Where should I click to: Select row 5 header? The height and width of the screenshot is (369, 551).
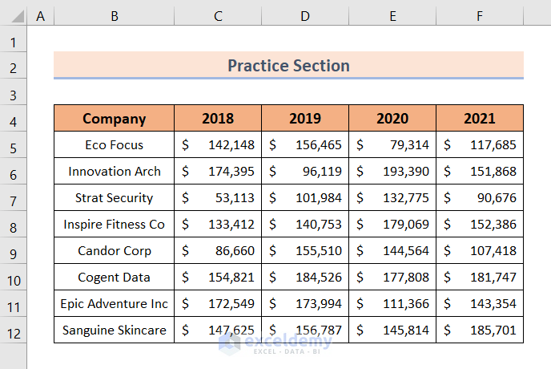[x=13, y=145]
